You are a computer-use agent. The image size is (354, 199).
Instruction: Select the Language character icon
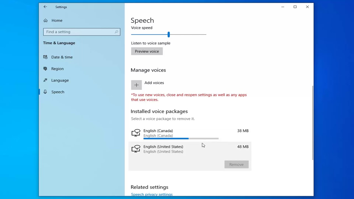(x=45, y=80)
